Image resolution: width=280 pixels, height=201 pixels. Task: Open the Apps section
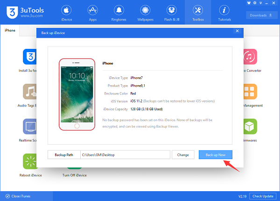(x=93, y=13)
